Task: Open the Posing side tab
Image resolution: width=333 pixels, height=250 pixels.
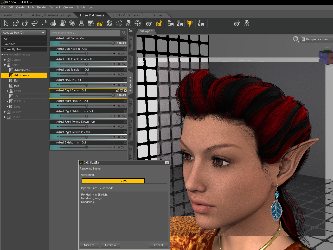Action: coord(130,44)
